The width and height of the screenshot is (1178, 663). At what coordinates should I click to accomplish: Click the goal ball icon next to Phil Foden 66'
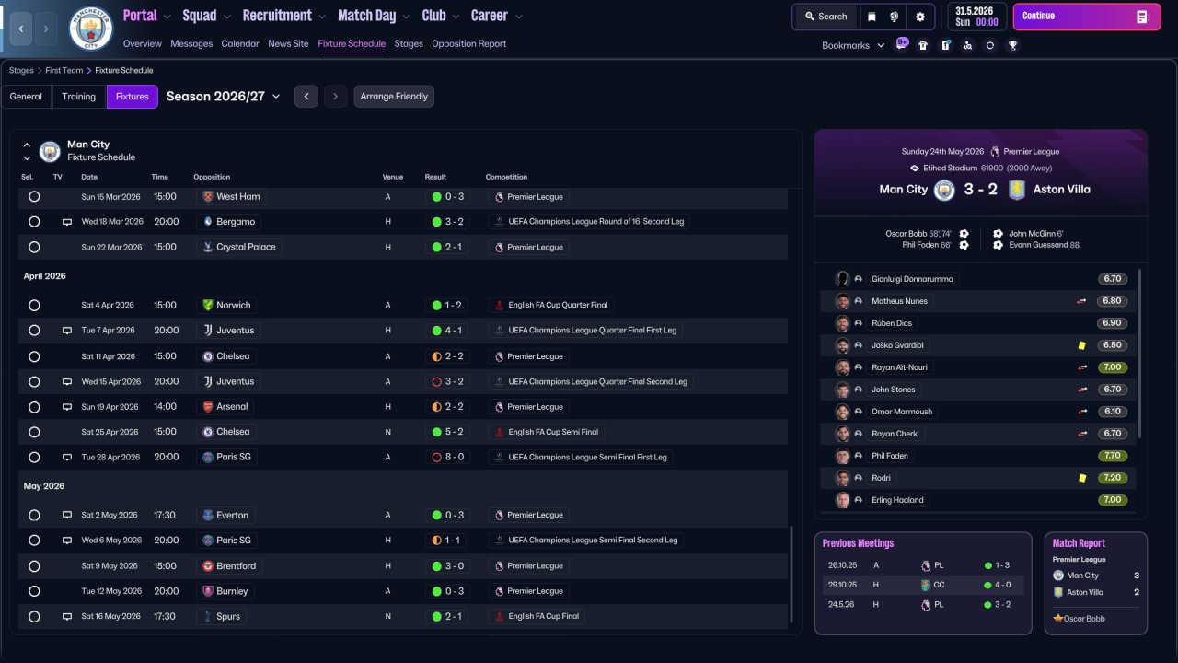(x=964, y=245)
